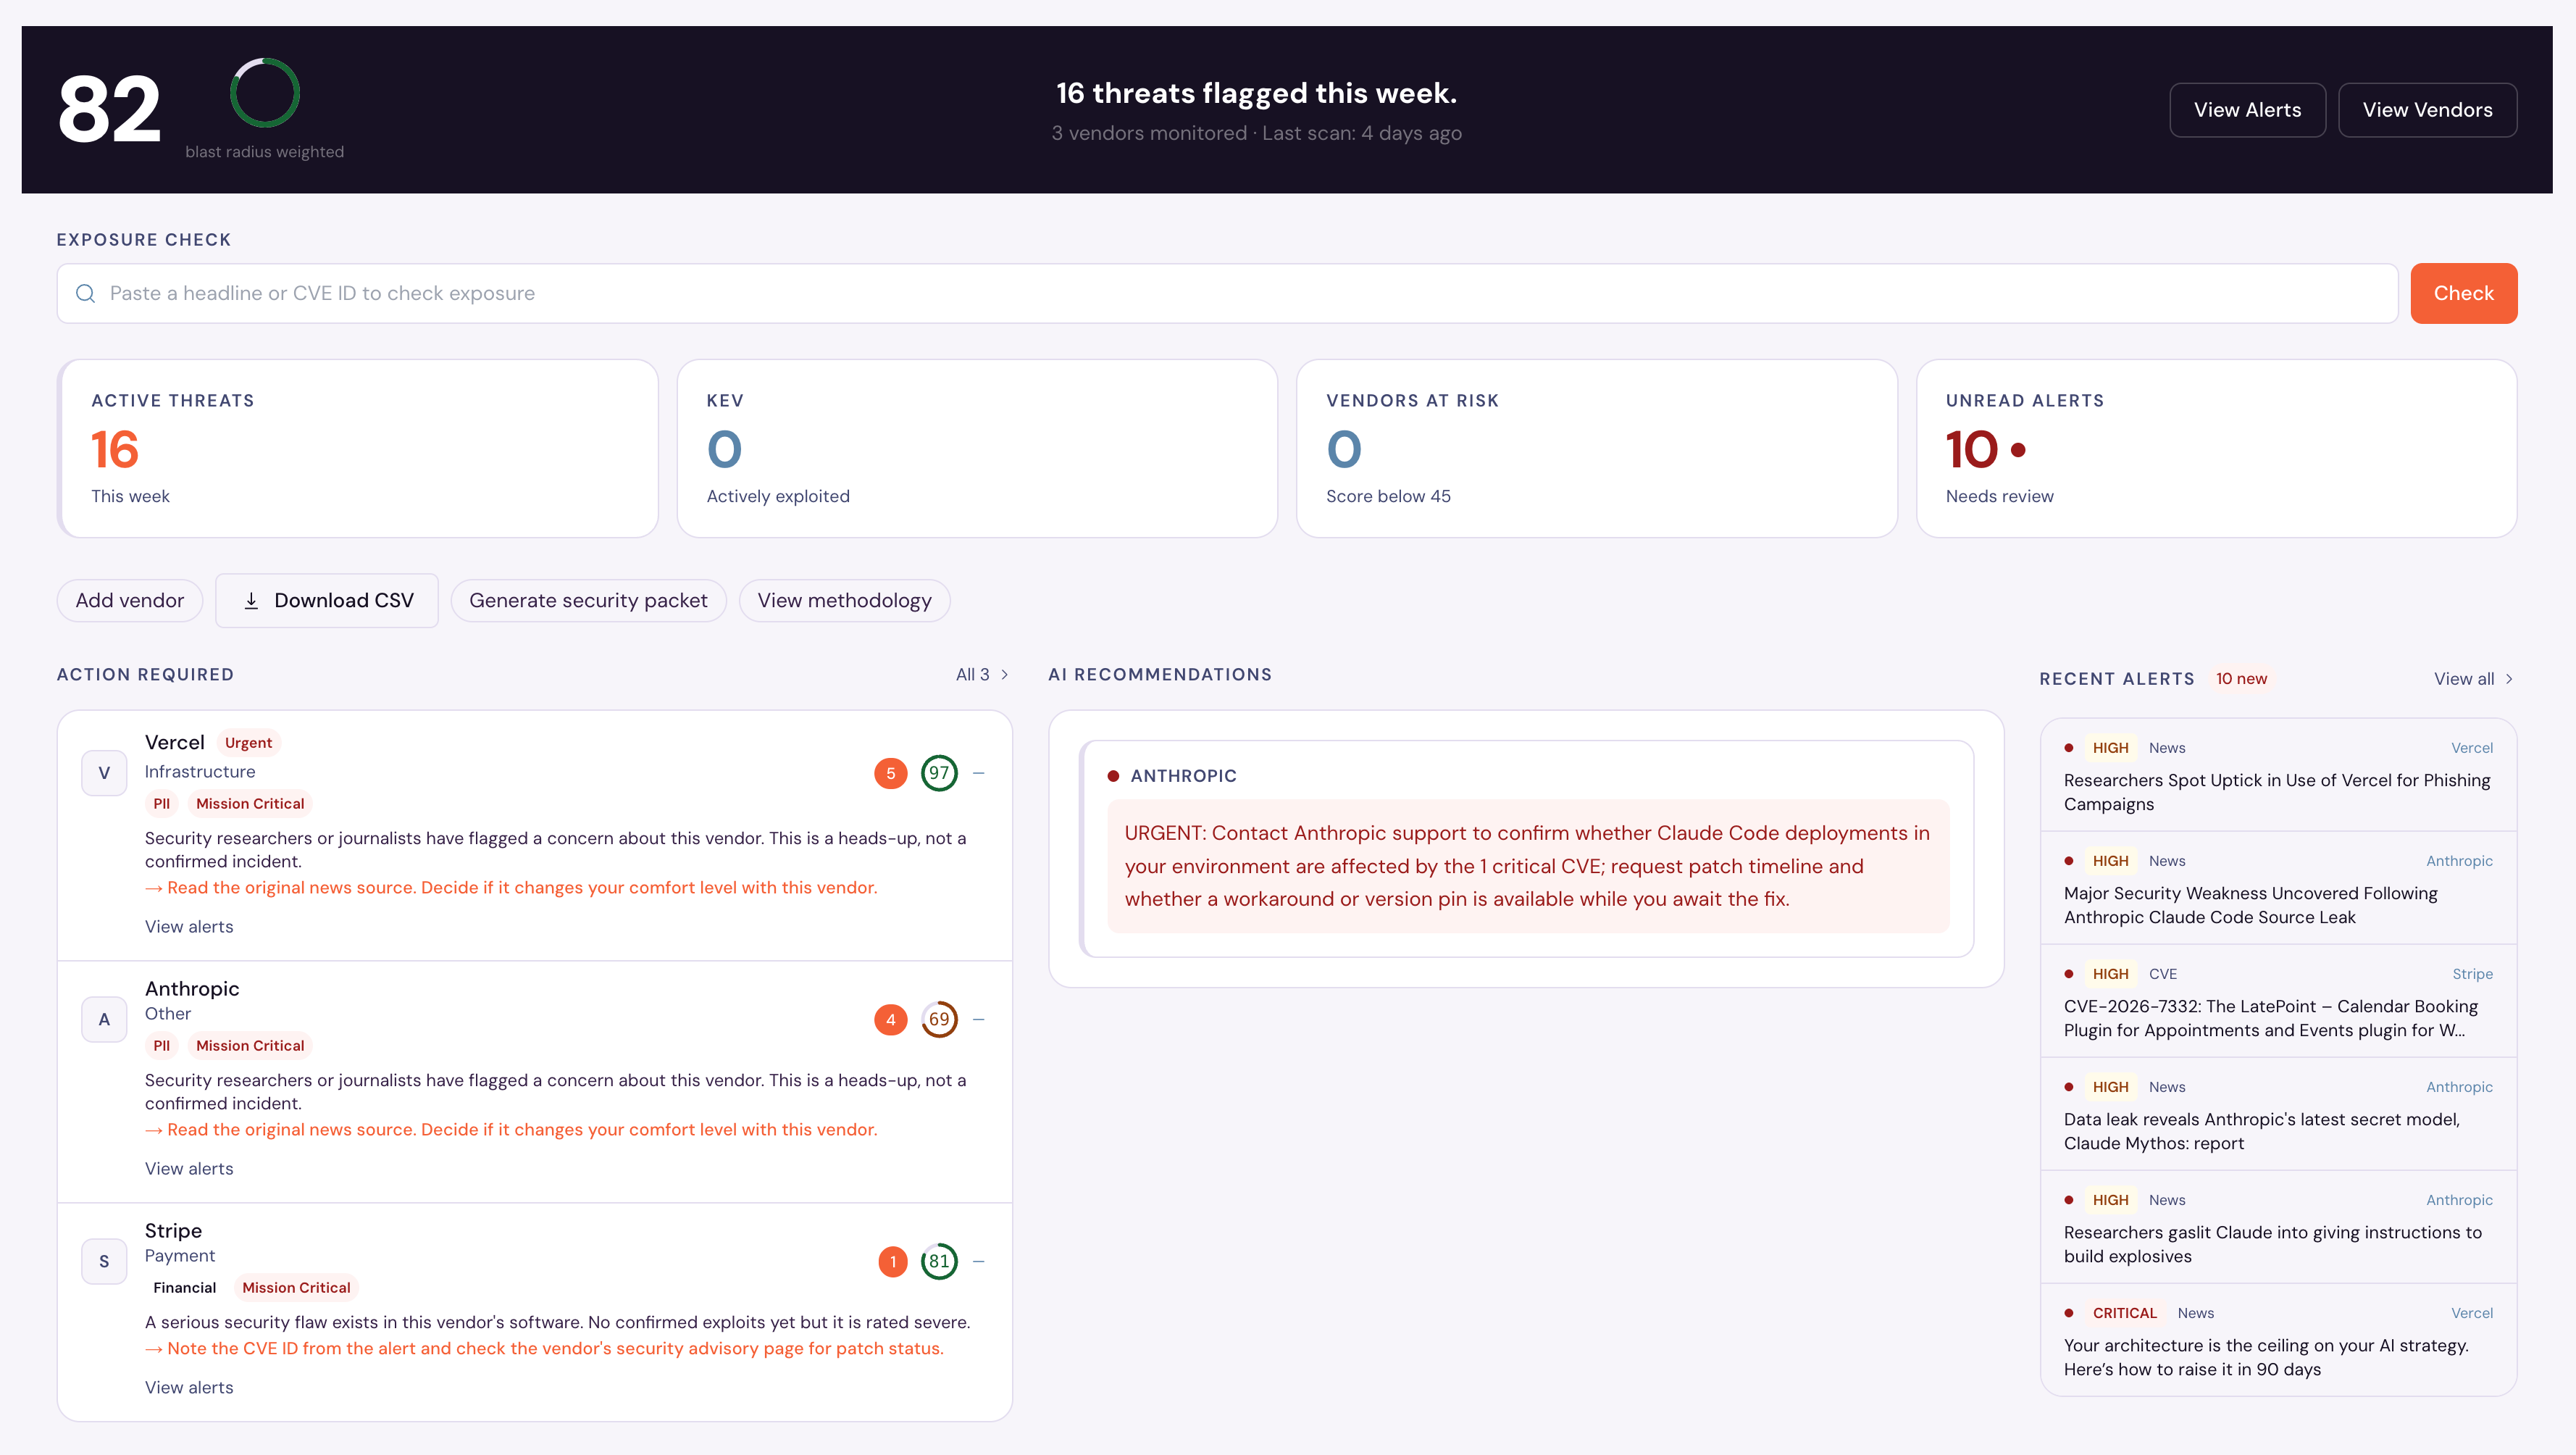
Task: Click Stripe's orange alert count badge 1
Action: 892,1261
